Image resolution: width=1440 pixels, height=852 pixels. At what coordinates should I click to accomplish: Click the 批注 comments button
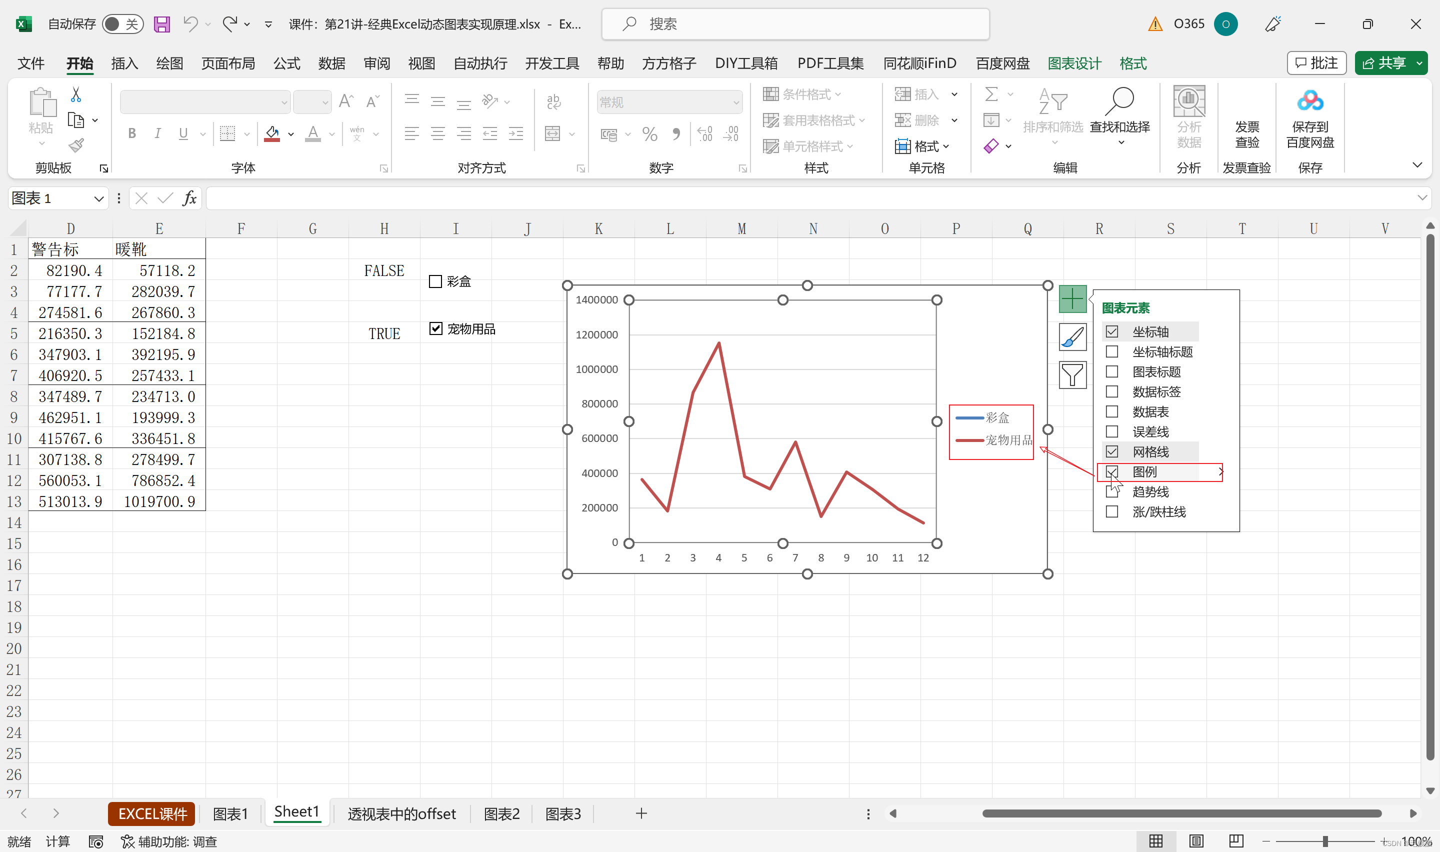click(x=1316, y=63)
